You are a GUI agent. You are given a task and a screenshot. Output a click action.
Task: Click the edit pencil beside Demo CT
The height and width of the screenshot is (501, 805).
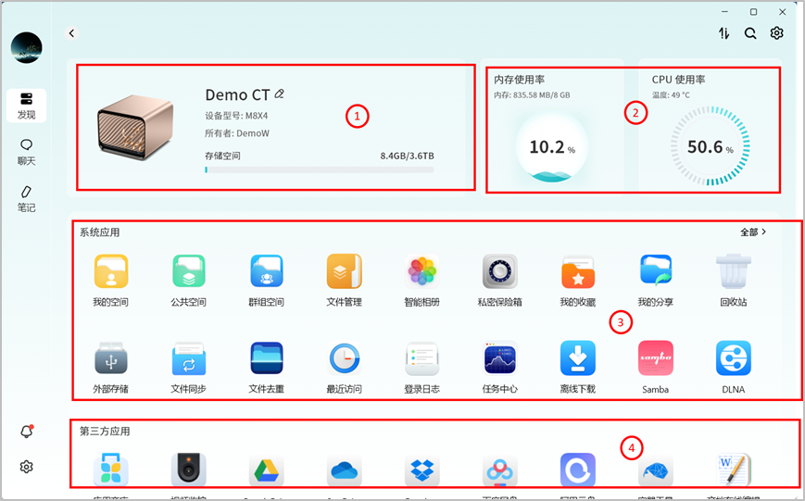click(x=280, y=94)
